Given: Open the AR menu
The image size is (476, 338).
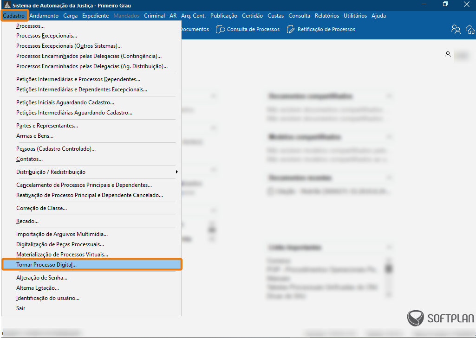Looking at the screenshot, I should [x=173, y=15].
